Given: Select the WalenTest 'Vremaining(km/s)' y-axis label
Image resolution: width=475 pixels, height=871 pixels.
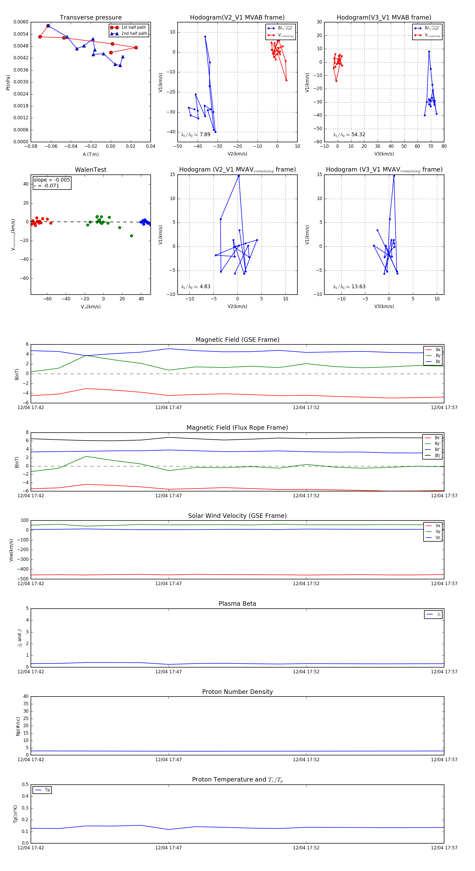Looking at the screenshot, I should click(x=13, y=235).
